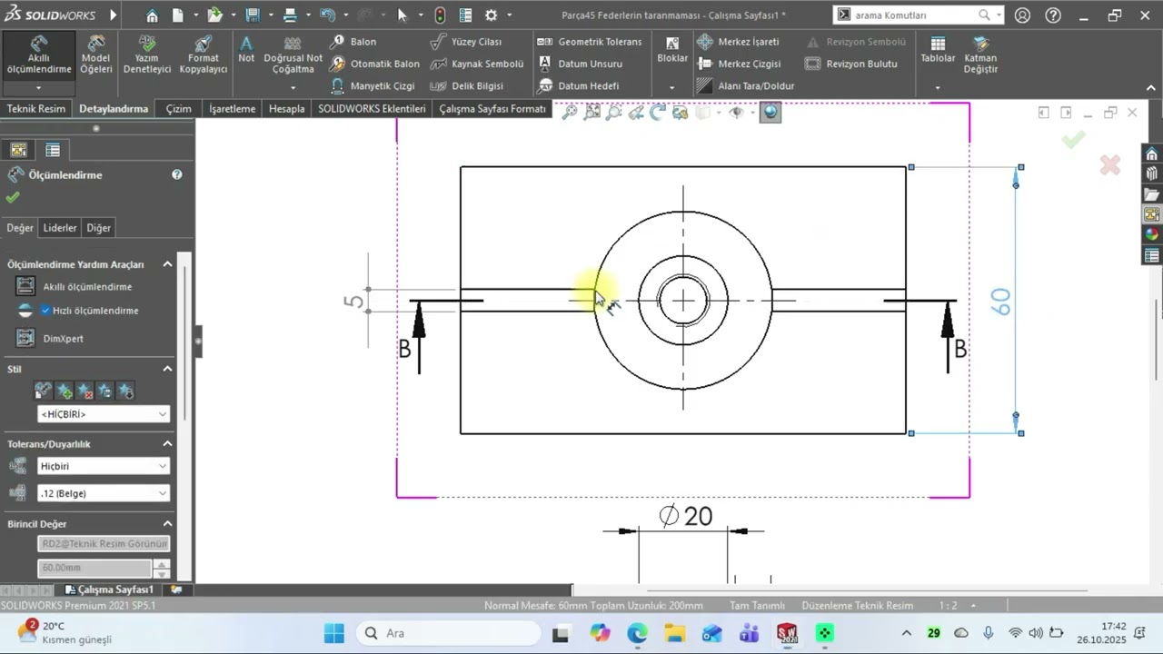The image size is (1163, 654).
Task: Add a Merkez Çizgisi centerline
Action: [x=739, y=64]
